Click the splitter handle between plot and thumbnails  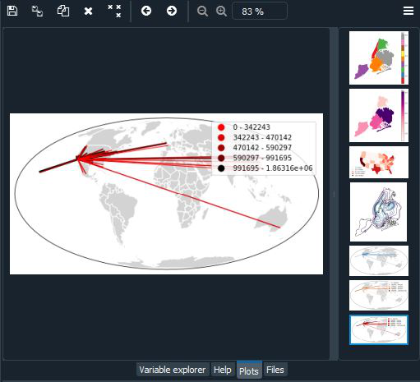point(334,194)
